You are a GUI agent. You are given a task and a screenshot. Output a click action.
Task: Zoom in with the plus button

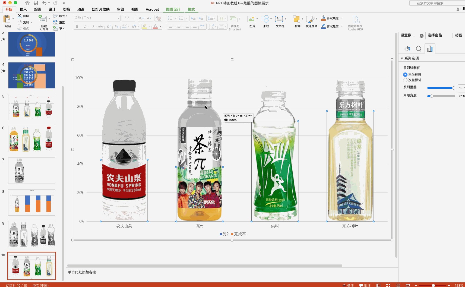click(449, 285)
